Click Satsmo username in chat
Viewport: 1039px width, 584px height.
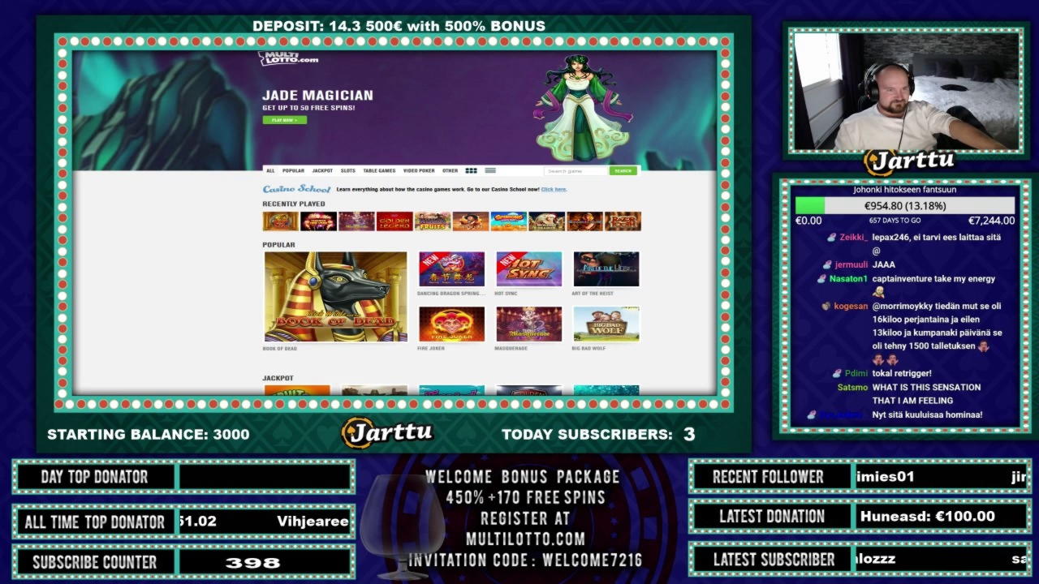tap(852, 388)
